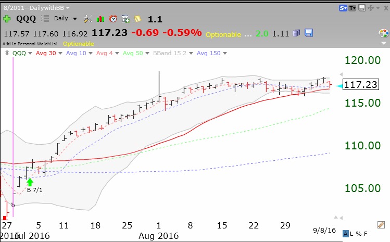Click the green buy arrow marker B 7/1

[x=30, y=182]
